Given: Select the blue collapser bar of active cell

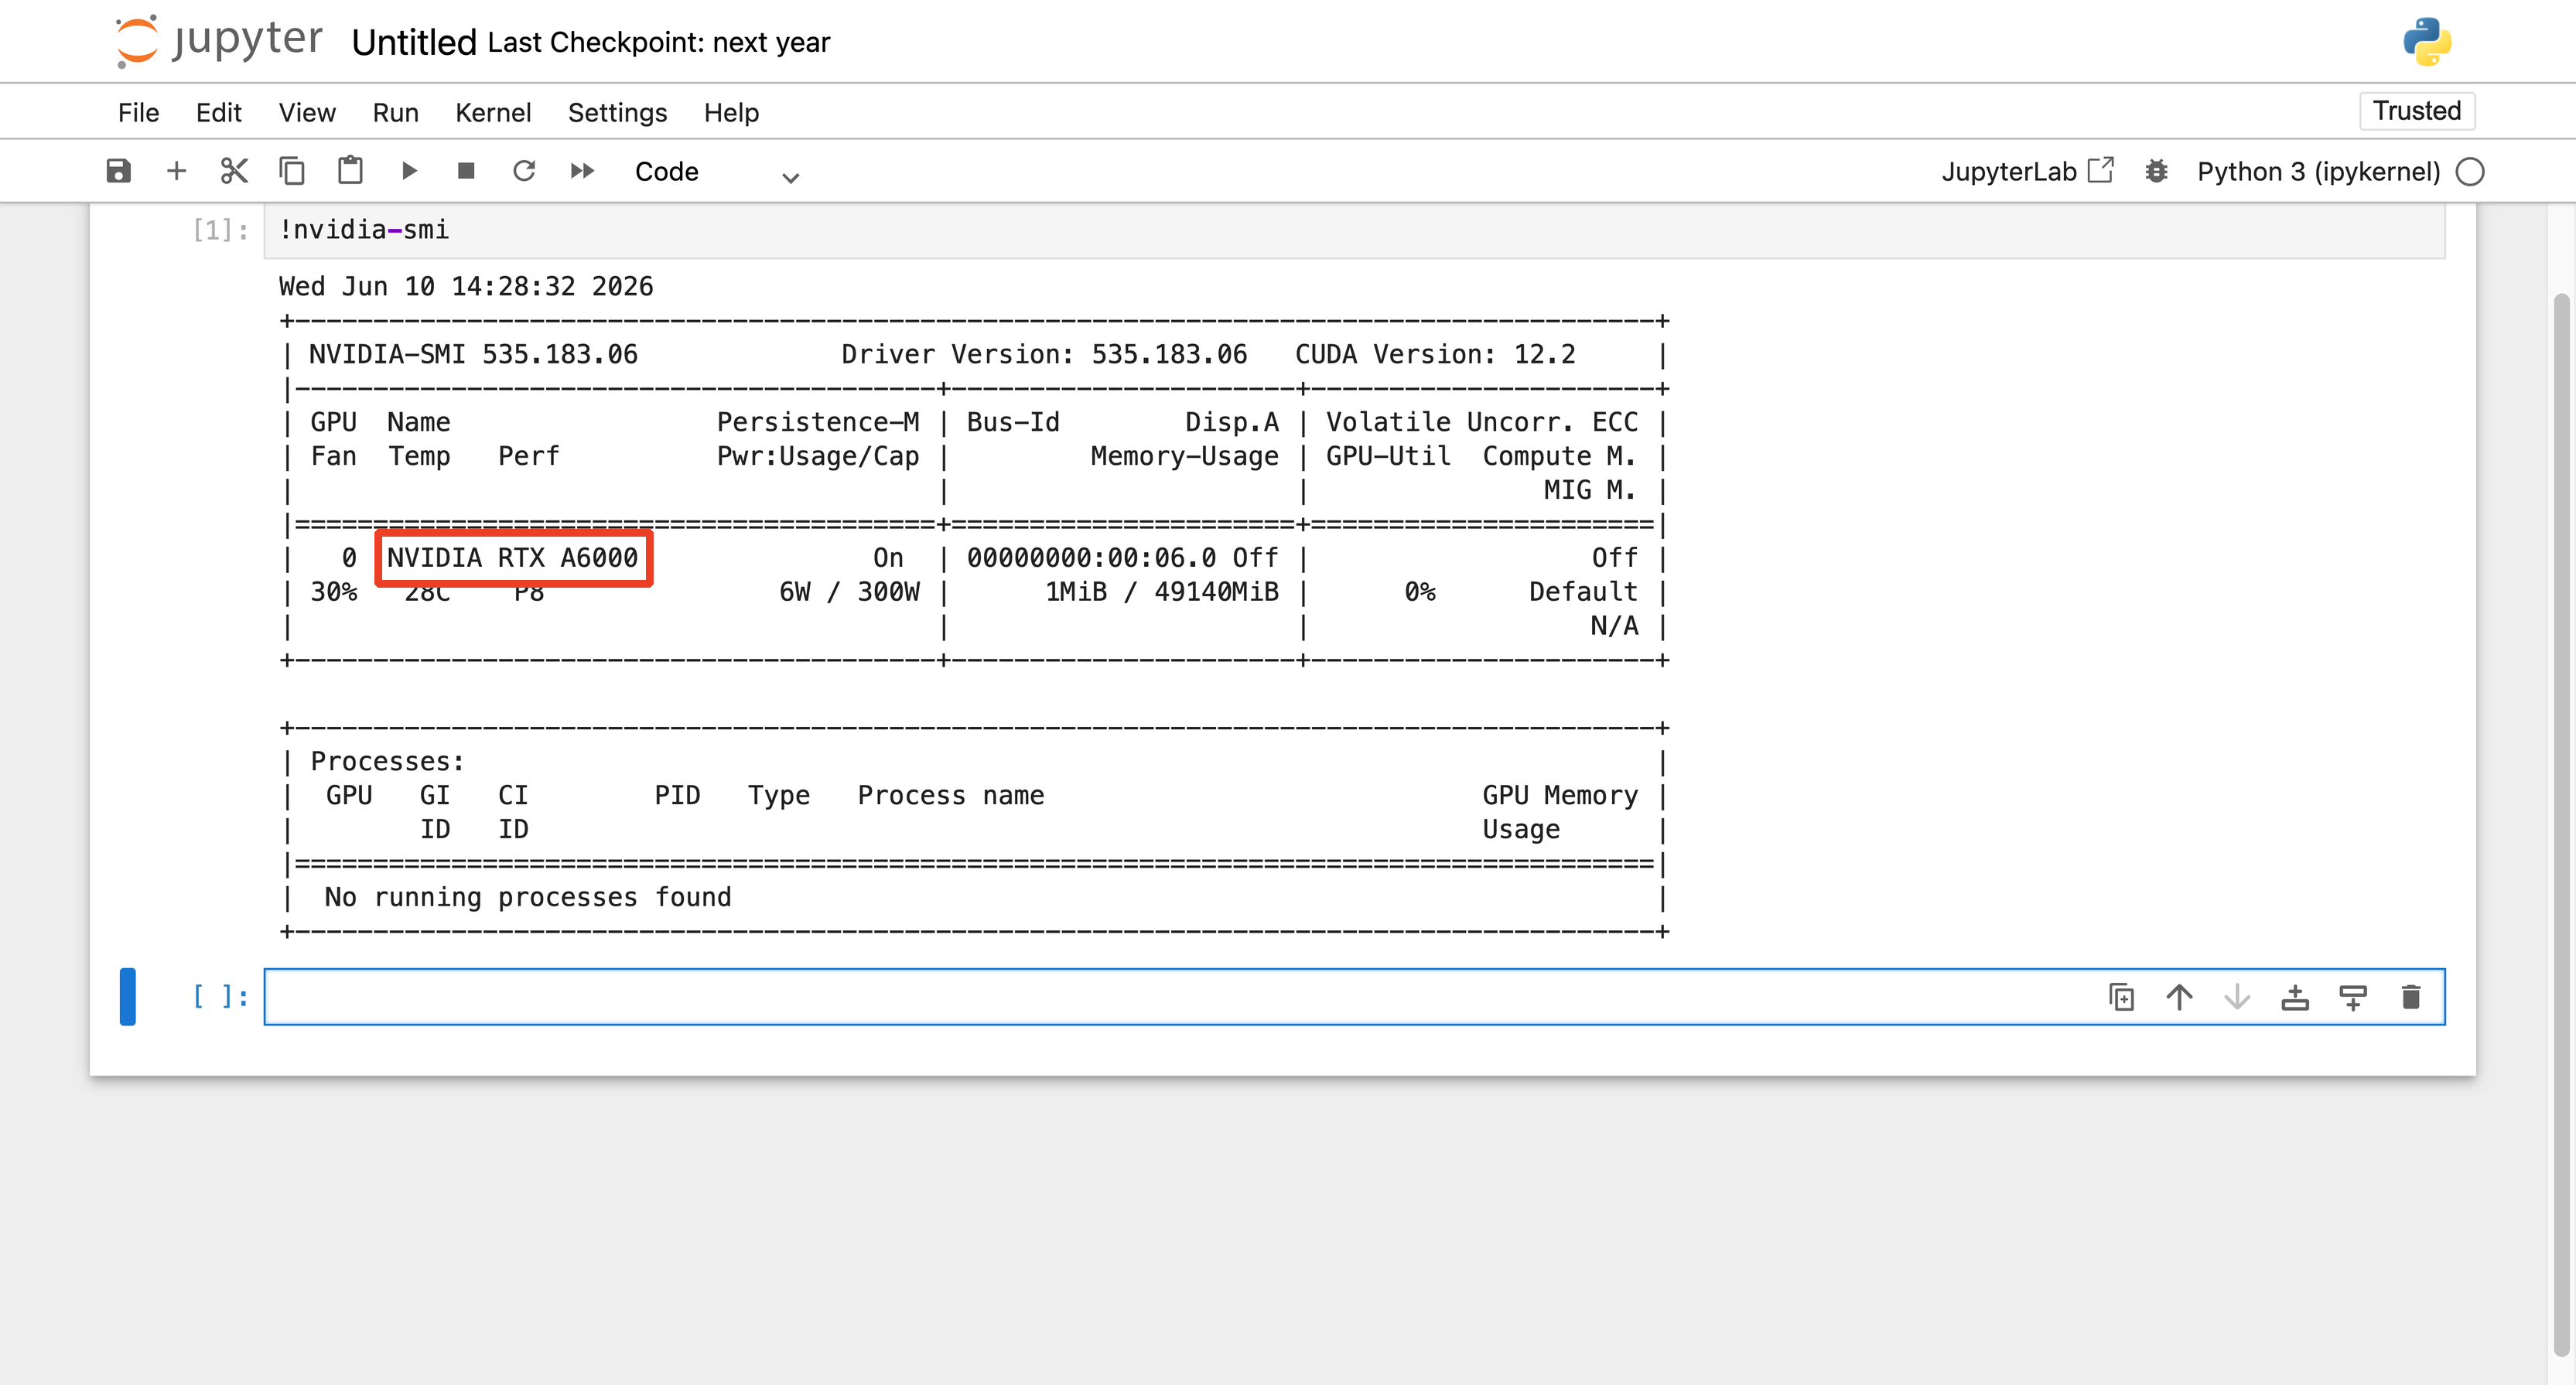Looking at the screenshot, I should (x=127, y=996).
